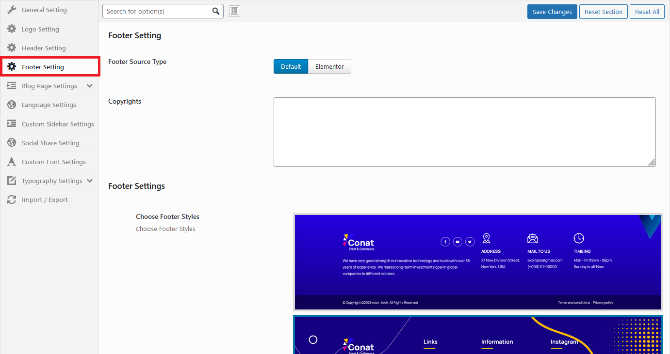Switch Footer Source Type to Elementor
Image resolution: width=670 pixels, height=354 pixels.
[x=329, y=66]
